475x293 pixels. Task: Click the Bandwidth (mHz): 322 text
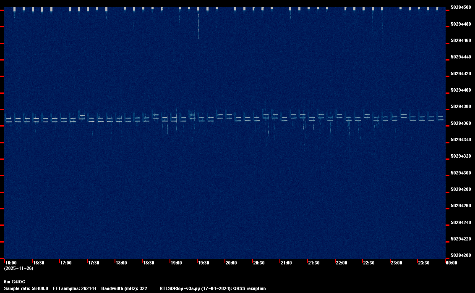tap(124, 288)
